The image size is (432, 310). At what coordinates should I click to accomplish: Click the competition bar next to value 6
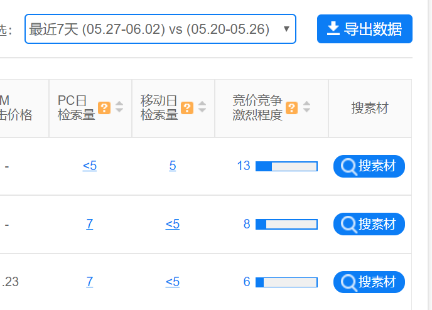click(x=286, y=282)
